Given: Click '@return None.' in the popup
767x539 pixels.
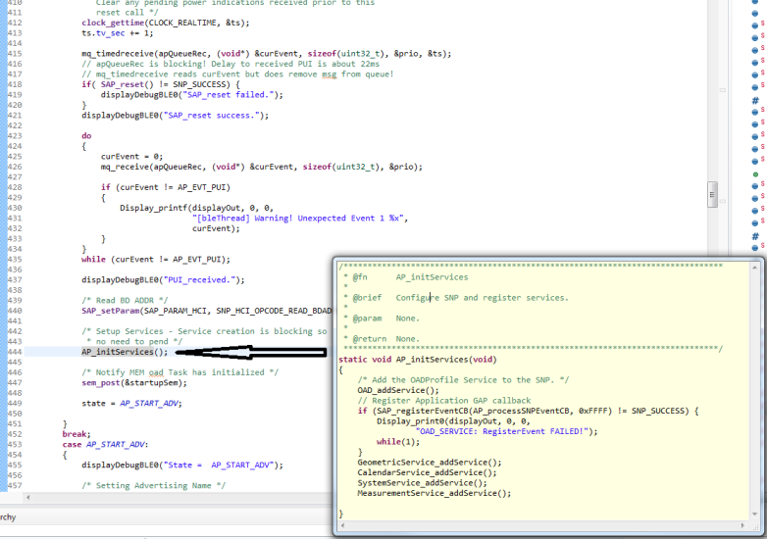Looking at the screenshot, I should pyautogui.click(x=385, y=339).
